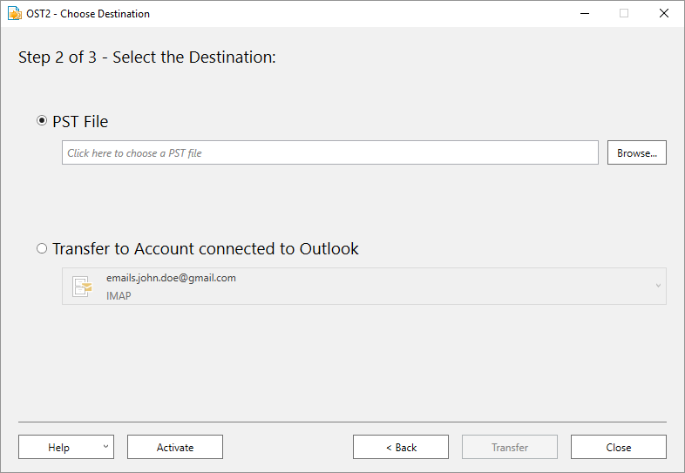
Task: Open the Help button dropdown arrow
Action: [x=105, y=446]
